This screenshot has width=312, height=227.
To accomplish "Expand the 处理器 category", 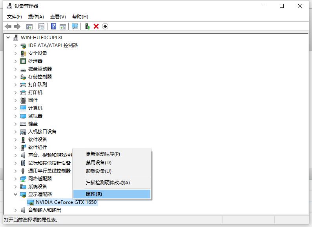I will [x=16, y=61].
